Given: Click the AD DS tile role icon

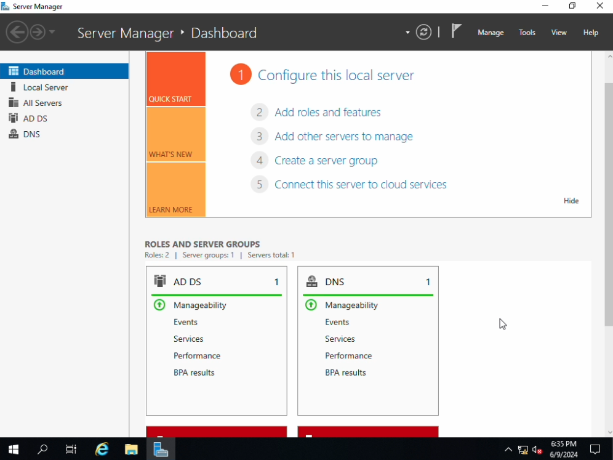Looking at the screenshot, I should click(160, 281).
